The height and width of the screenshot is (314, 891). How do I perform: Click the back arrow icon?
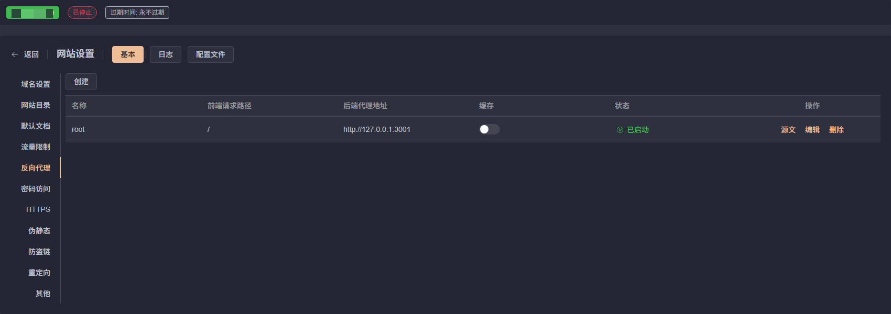(15, 54)
